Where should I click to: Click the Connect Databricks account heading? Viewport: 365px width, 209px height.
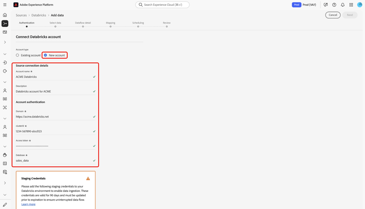[x=38, y=37]
